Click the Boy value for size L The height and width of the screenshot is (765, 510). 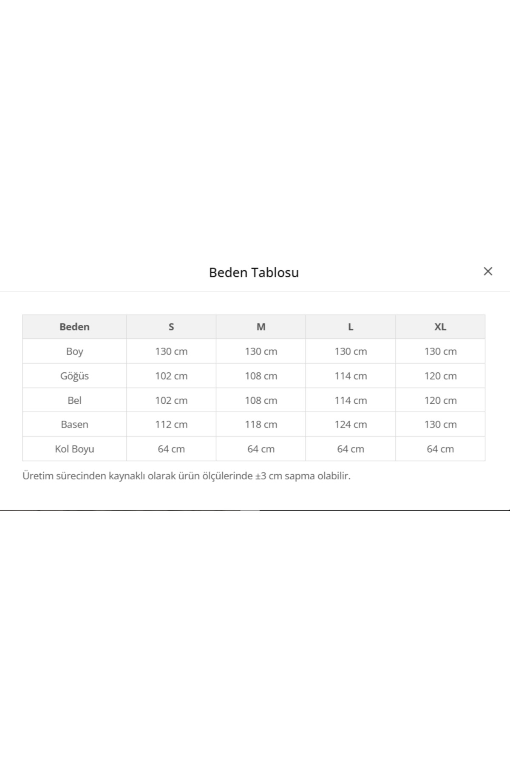351,351
